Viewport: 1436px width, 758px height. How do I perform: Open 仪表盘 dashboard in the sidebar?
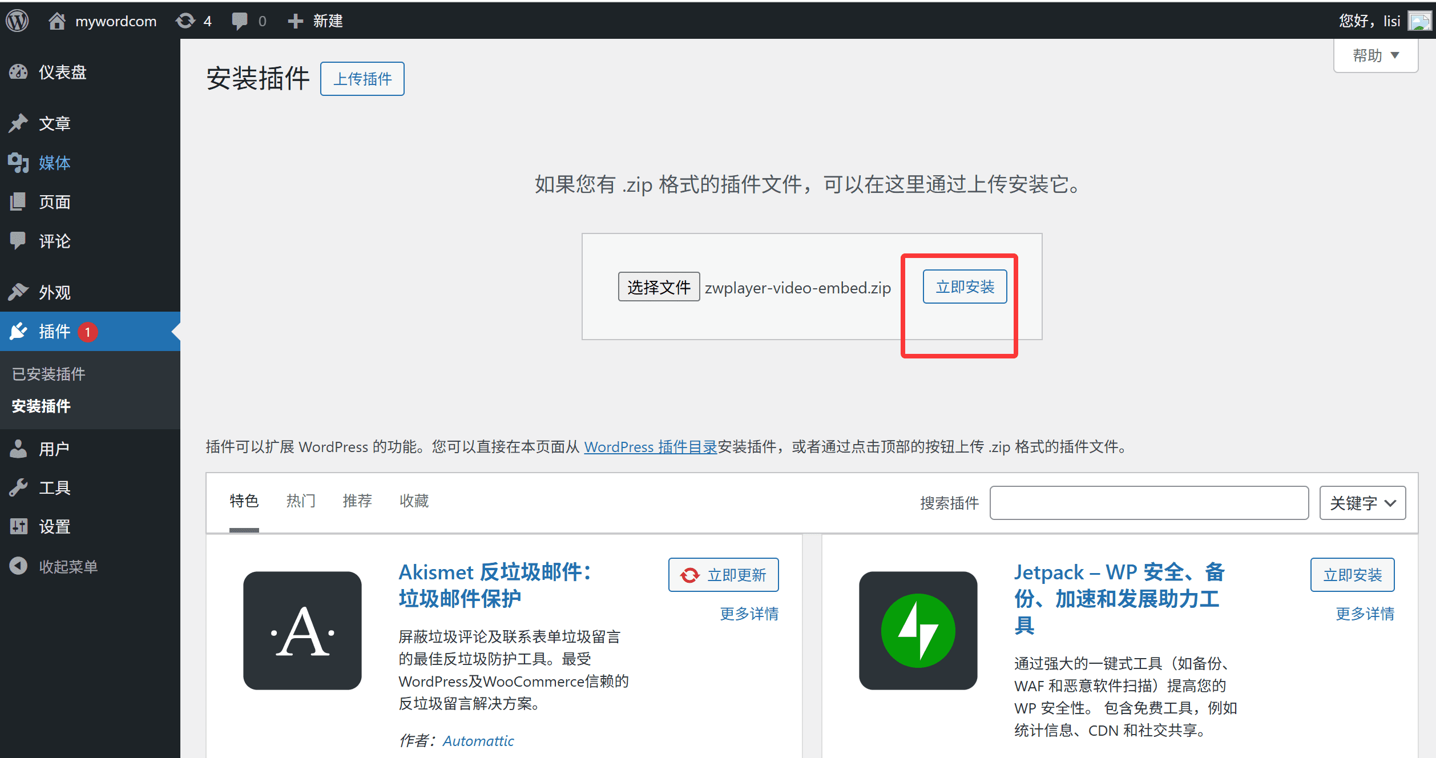pyautogui.click(x=62, y=72)
